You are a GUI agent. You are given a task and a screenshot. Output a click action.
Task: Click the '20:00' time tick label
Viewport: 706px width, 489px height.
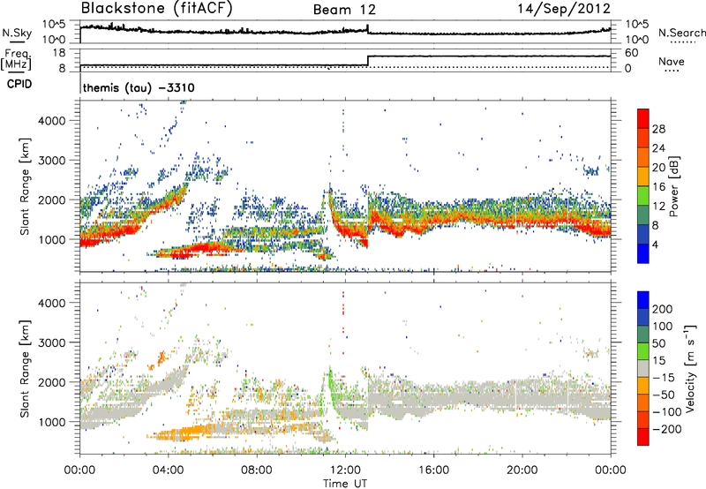522,470
